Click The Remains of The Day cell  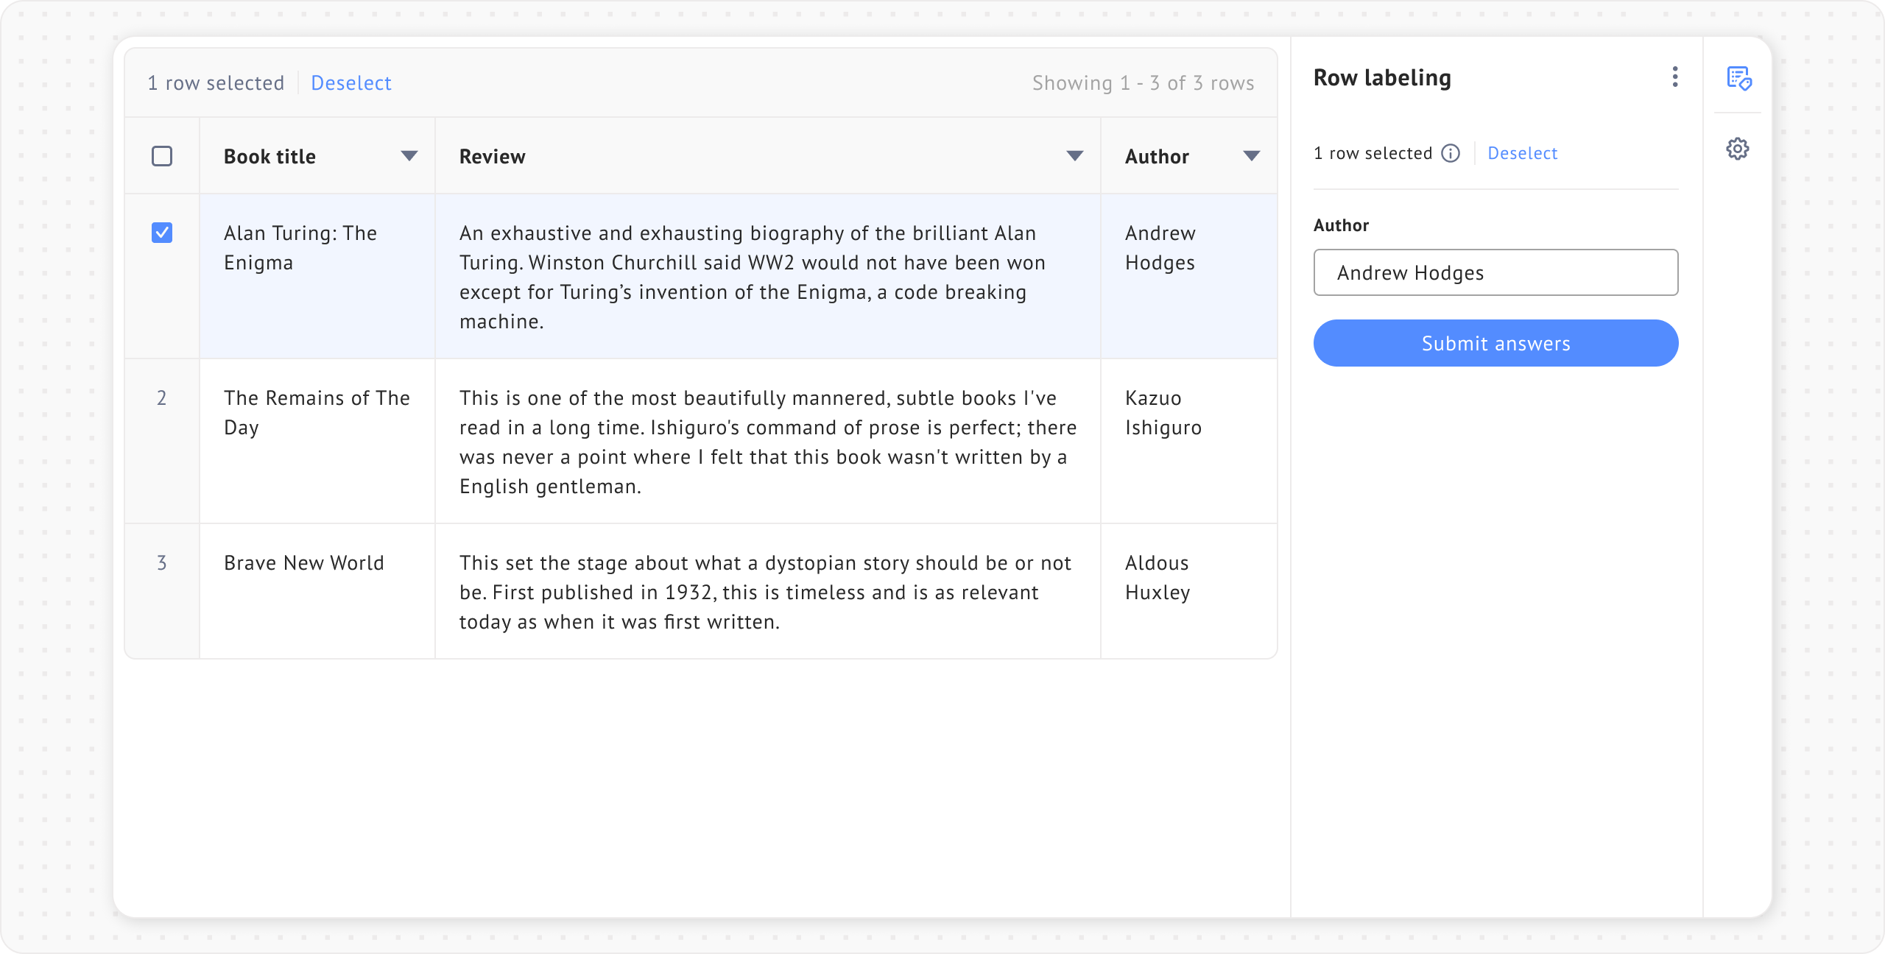click(317, 413)
